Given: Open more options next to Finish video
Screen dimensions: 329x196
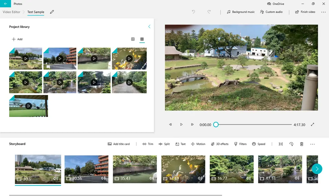Looking at the screenshot, I should pyautogui.click(x=323, y=12).
